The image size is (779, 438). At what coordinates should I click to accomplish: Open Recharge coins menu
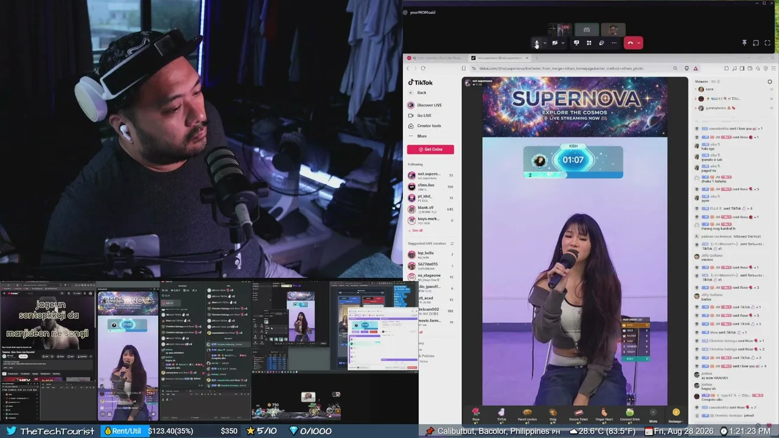tap(676, 415)
